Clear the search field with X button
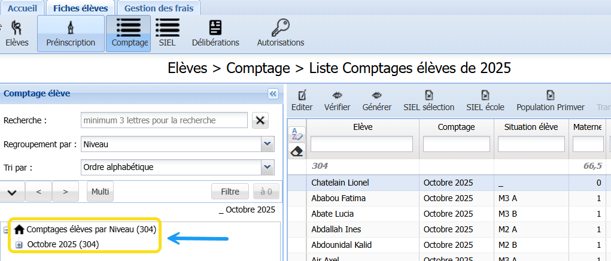 (260, 120)
